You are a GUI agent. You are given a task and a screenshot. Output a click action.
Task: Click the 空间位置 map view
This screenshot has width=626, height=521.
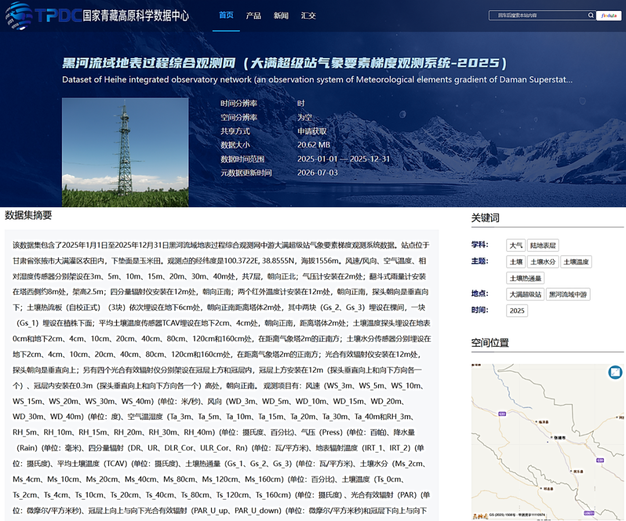[x=547, y=441]
